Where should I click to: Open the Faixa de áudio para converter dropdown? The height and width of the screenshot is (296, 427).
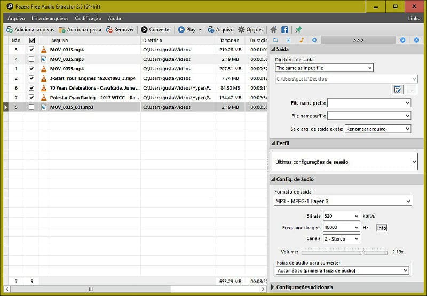coord(342,271)
